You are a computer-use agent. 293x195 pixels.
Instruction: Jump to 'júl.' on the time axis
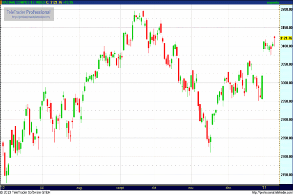click(x=42, y=187)
